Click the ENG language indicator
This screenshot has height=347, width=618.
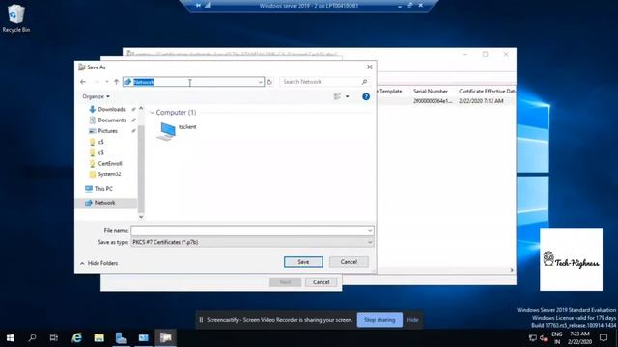[x=557, y=338]
